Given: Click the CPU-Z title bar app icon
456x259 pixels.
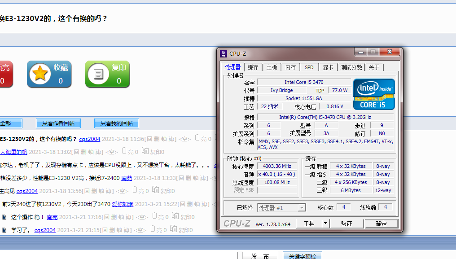Looking at the screenshot, I should tap(224, 53).
